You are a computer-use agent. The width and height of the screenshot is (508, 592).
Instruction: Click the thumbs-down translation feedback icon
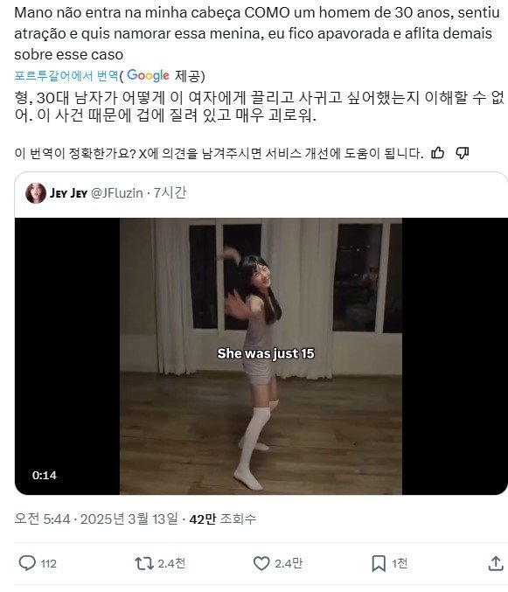[x=462, y=153]
